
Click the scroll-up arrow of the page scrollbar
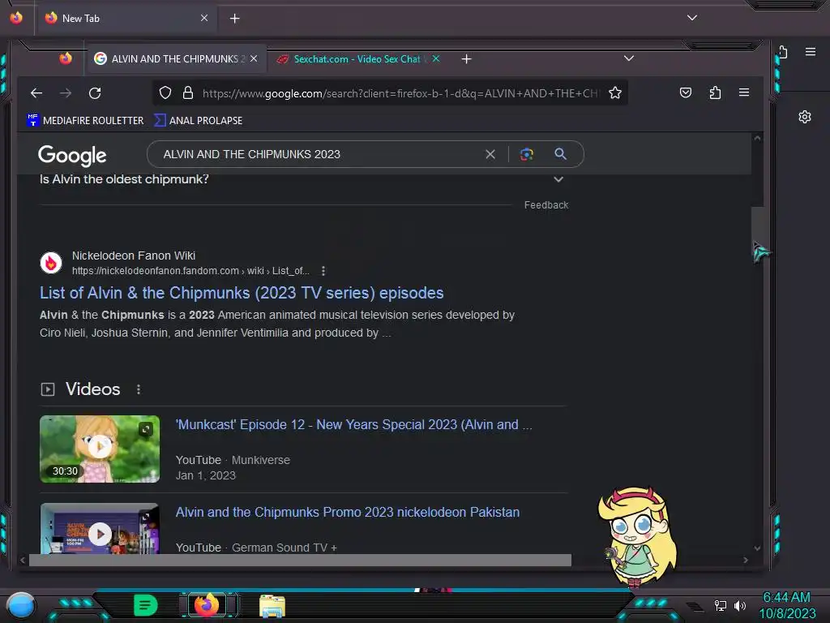coord(758,138)
